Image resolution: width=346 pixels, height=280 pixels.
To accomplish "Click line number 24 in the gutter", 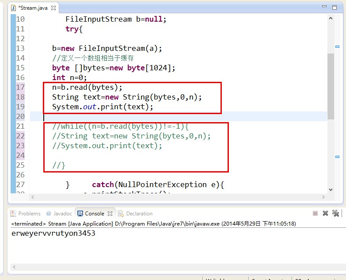I will coord(20,155).
